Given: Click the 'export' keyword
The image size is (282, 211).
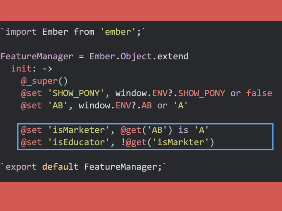Looking at the screenshot, I should pyautogui.click(x=21, y=167).
